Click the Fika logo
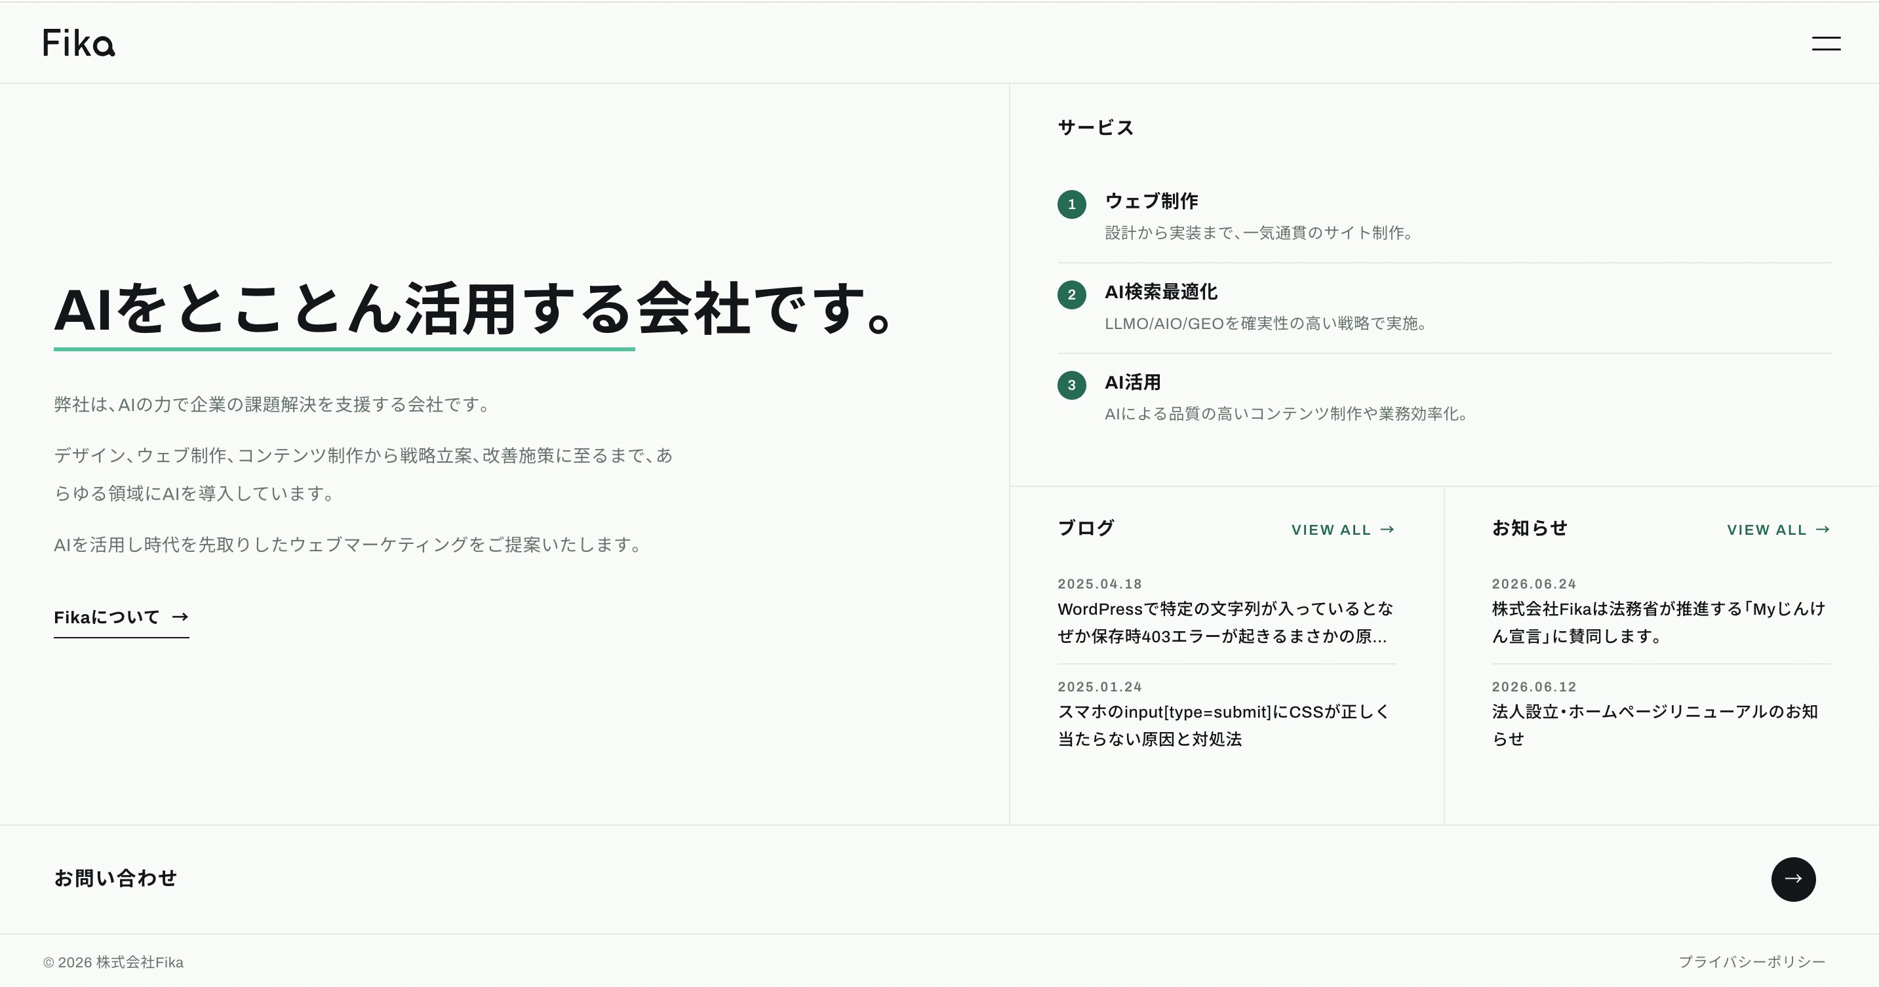The image size is (1879, 987). point(79,43)
